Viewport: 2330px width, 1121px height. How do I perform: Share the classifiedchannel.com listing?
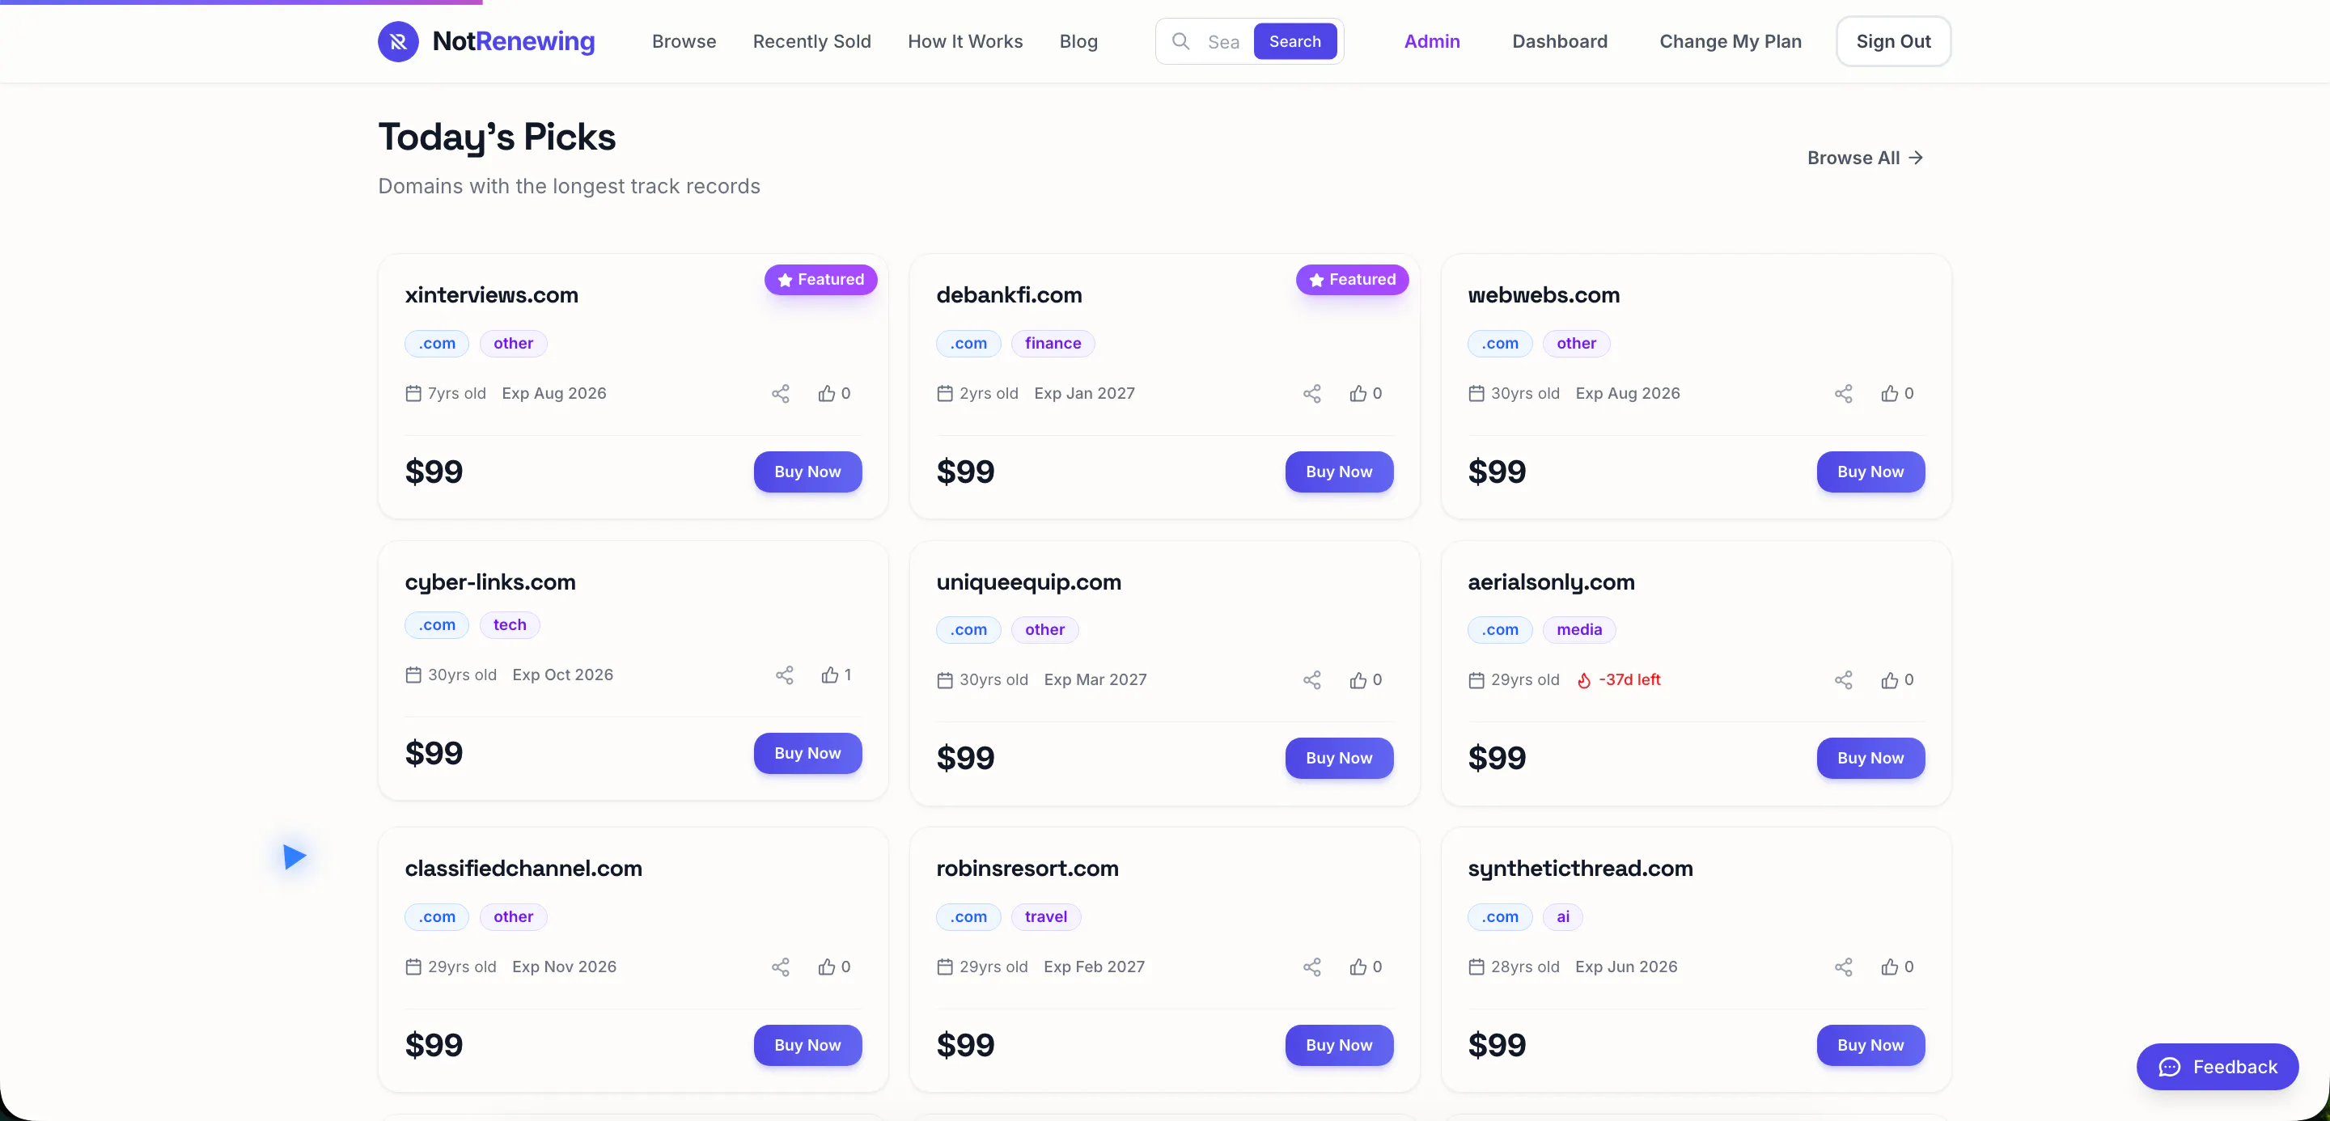(781, 967)
